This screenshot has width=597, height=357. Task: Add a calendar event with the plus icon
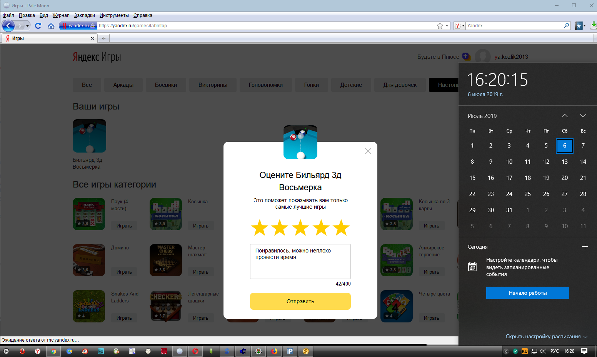click(585, 247)
